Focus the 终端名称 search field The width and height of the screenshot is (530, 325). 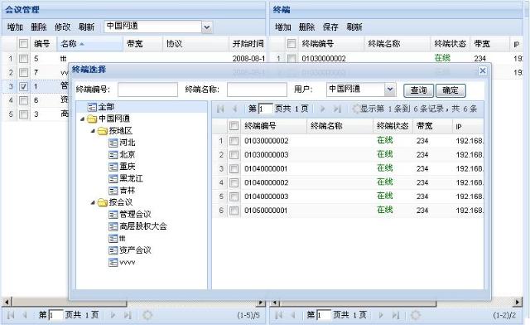pos(257,90)
